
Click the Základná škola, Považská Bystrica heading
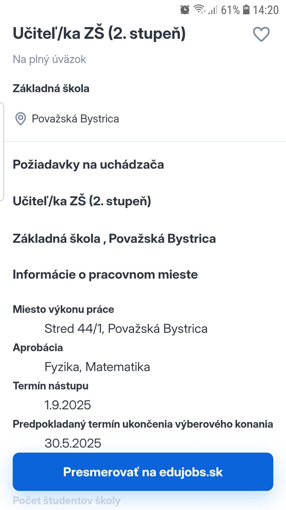tap(114, 239)
